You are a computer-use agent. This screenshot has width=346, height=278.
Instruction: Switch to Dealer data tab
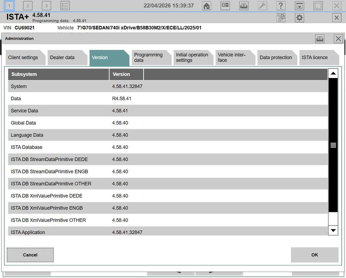coord(67,58)
